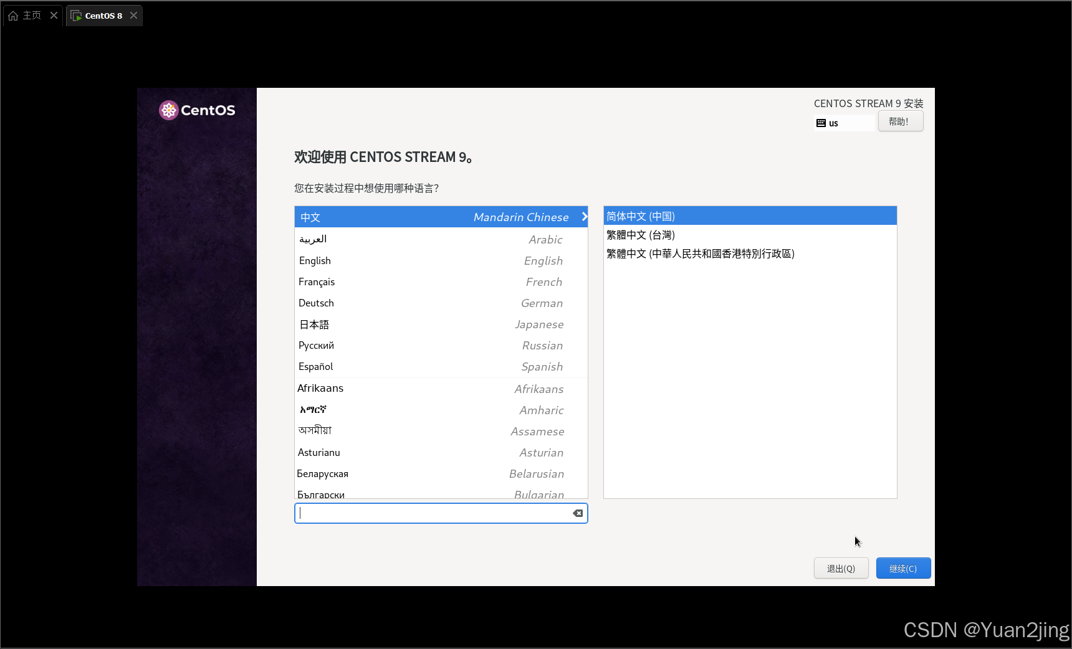Click the us keyboard layout indicator
The width and height of the screenshot is (1072, 649).
click(x=845, y=123)
